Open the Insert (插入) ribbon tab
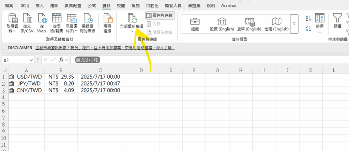The image size is (349, 151). coord(39,6)
